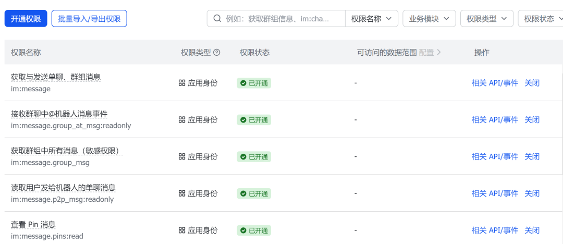Image resolution: width=563 pixels, height=244 pixels.
Task: Open the 权限类型 filter dropdown
Action: pyautogui.click(x=486, y=19)
